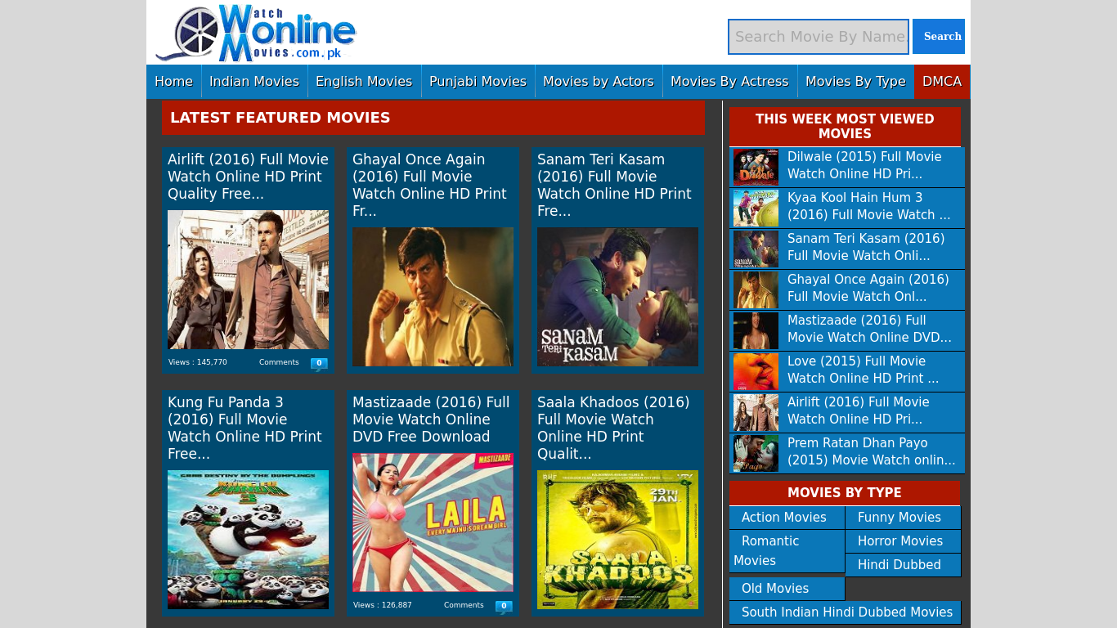Open Ghayal Once Again in most viewed sidebar
Image resolution: width=1117 pixels, height=628 pixels.
pyautogui.click(x=868, y=288)
